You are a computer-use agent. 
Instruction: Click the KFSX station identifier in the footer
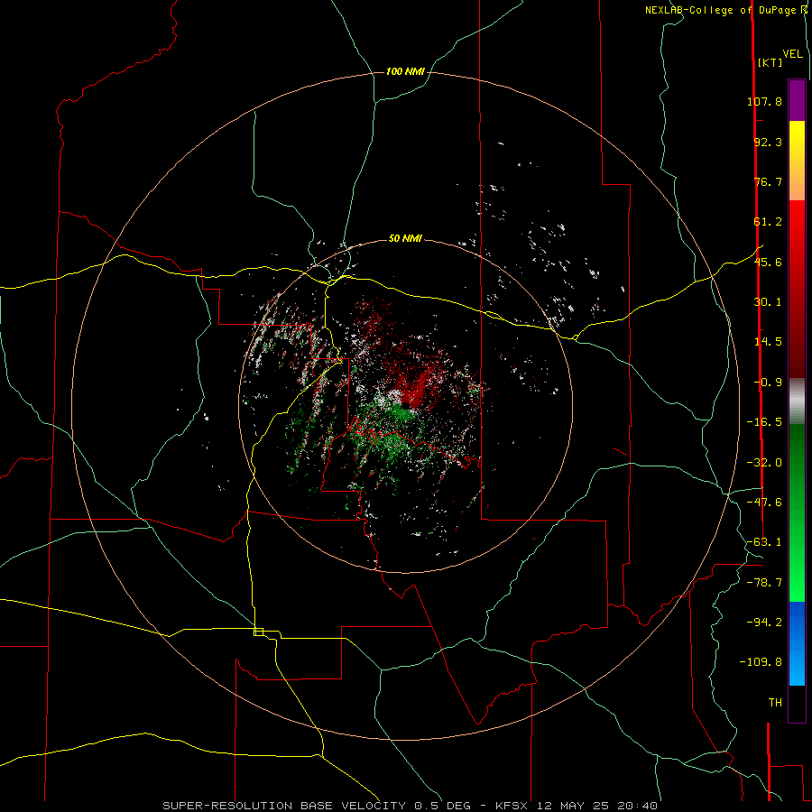(512, 806)
